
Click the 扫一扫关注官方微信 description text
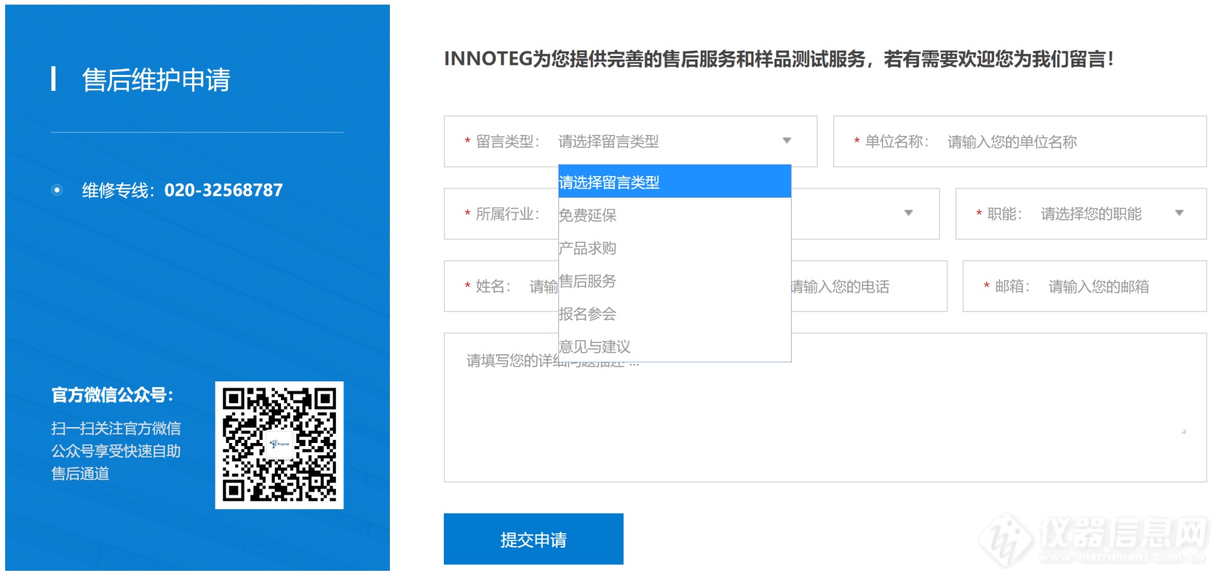116,451
